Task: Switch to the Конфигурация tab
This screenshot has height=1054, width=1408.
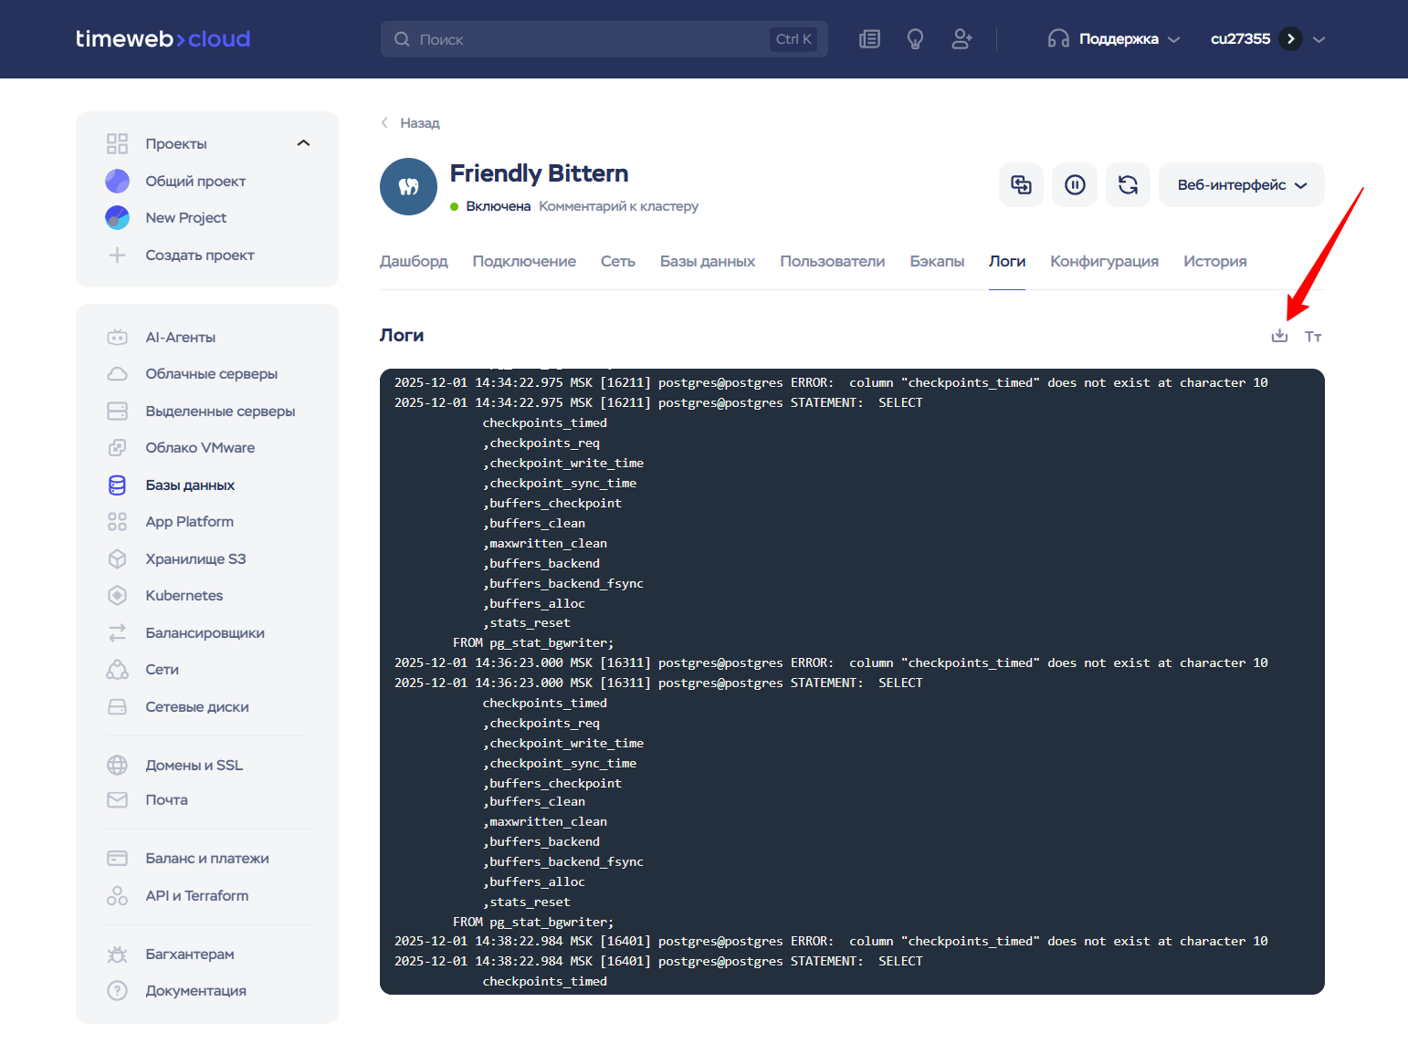Action: pos(1104,262)
